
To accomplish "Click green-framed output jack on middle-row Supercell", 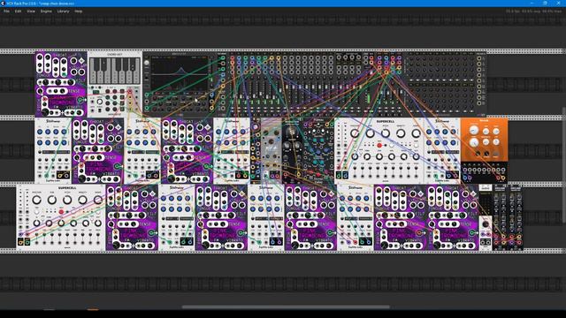I will pyautogui.click(x=339, y=175).
